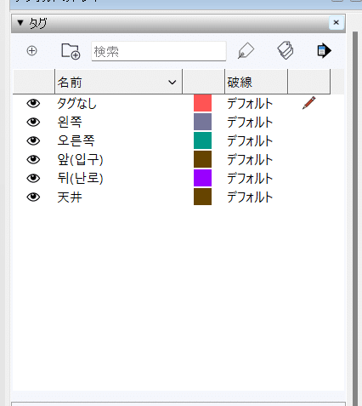
Task: Add a new tag with plus icon
Action: click(x=31, y=51)
